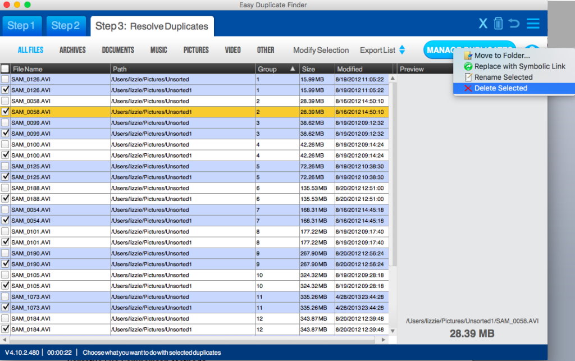Image resolution: width=575 pixels, height=361 pixels.
Task: Uncheck SAM_1073.AVI in Unsorted1 folder
Action: point(5,307)
